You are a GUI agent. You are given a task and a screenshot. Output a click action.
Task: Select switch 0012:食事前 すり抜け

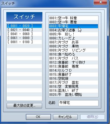point(73,62)
